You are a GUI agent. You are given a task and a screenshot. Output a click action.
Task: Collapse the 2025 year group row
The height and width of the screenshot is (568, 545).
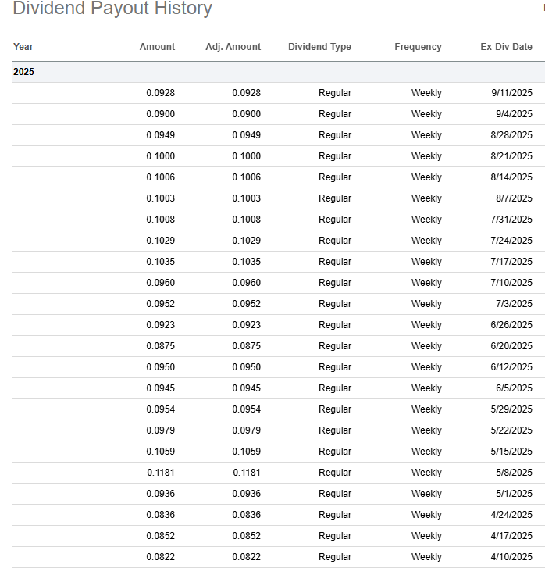(x=24, y=72)
